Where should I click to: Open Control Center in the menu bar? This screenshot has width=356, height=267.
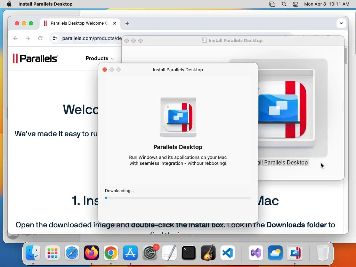click(x=296, y=4)
